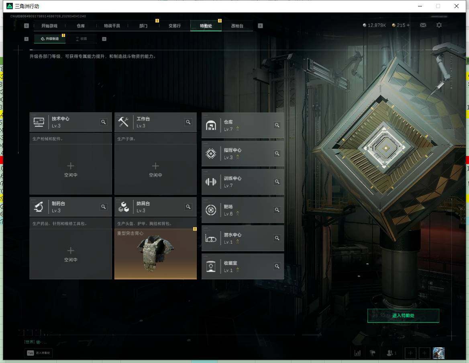The height and width of the screenshot is (363, 469).
Task: Open the settings gear icon
Action: click(x=439, y=25)
